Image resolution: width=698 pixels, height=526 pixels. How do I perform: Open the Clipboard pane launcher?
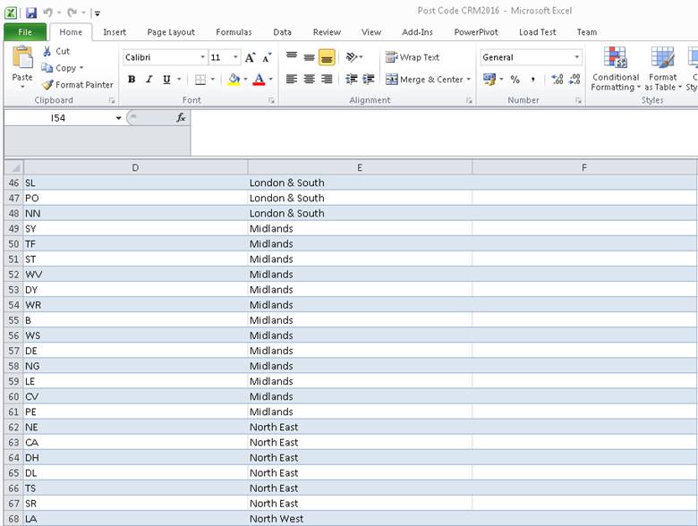click(111, 101)
